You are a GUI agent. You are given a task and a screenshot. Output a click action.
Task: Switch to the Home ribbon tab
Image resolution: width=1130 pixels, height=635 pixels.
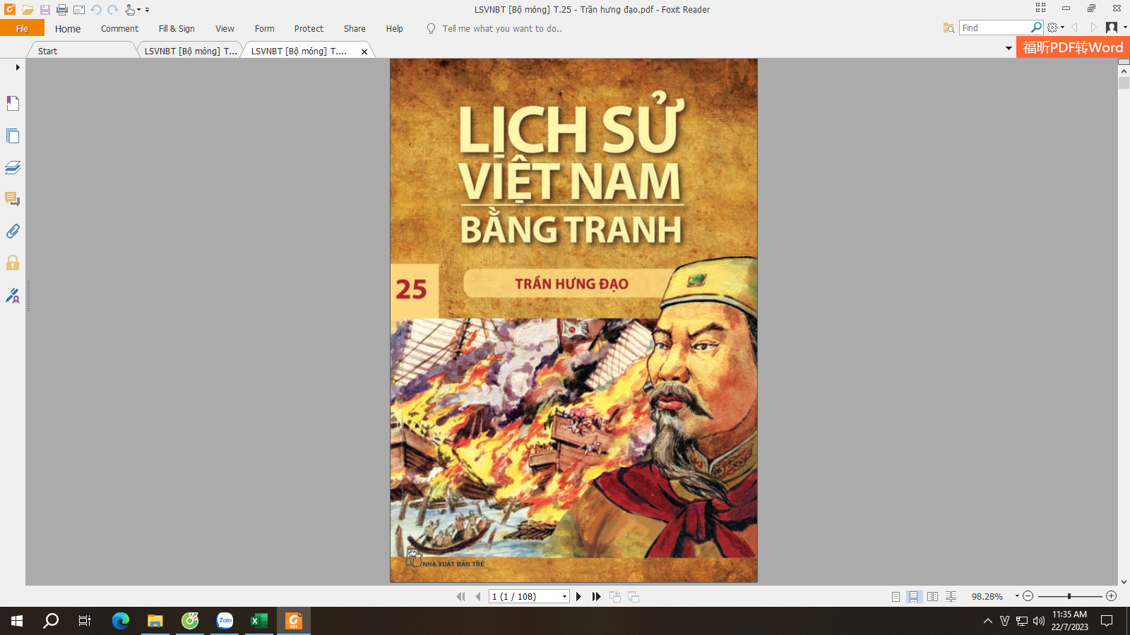(x=68, y=29)
